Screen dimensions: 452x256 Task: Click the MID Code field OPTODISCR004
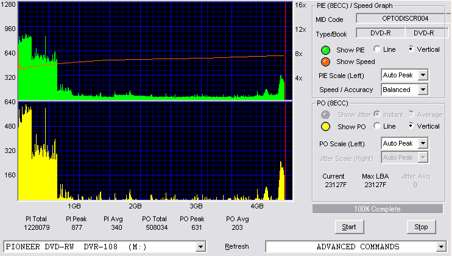tap(404, 18)
